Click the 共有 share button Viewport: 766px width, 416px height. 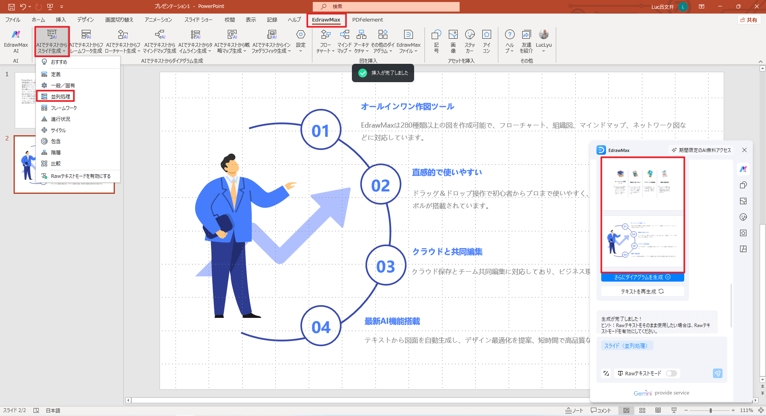(x=749, y=20)
